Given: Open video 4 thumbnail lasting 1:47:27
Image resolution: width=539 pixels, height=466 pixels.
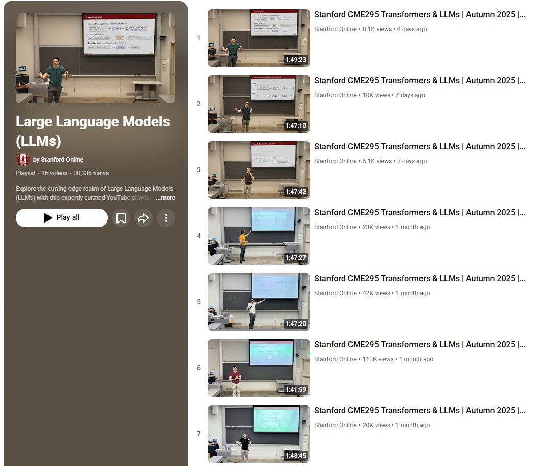Looking at the screenshot, I should [x=259, y=236].
